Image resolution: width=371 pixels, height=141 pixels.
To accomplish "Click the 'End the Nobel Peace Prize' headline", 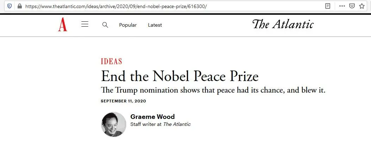I will click(180, 76).
